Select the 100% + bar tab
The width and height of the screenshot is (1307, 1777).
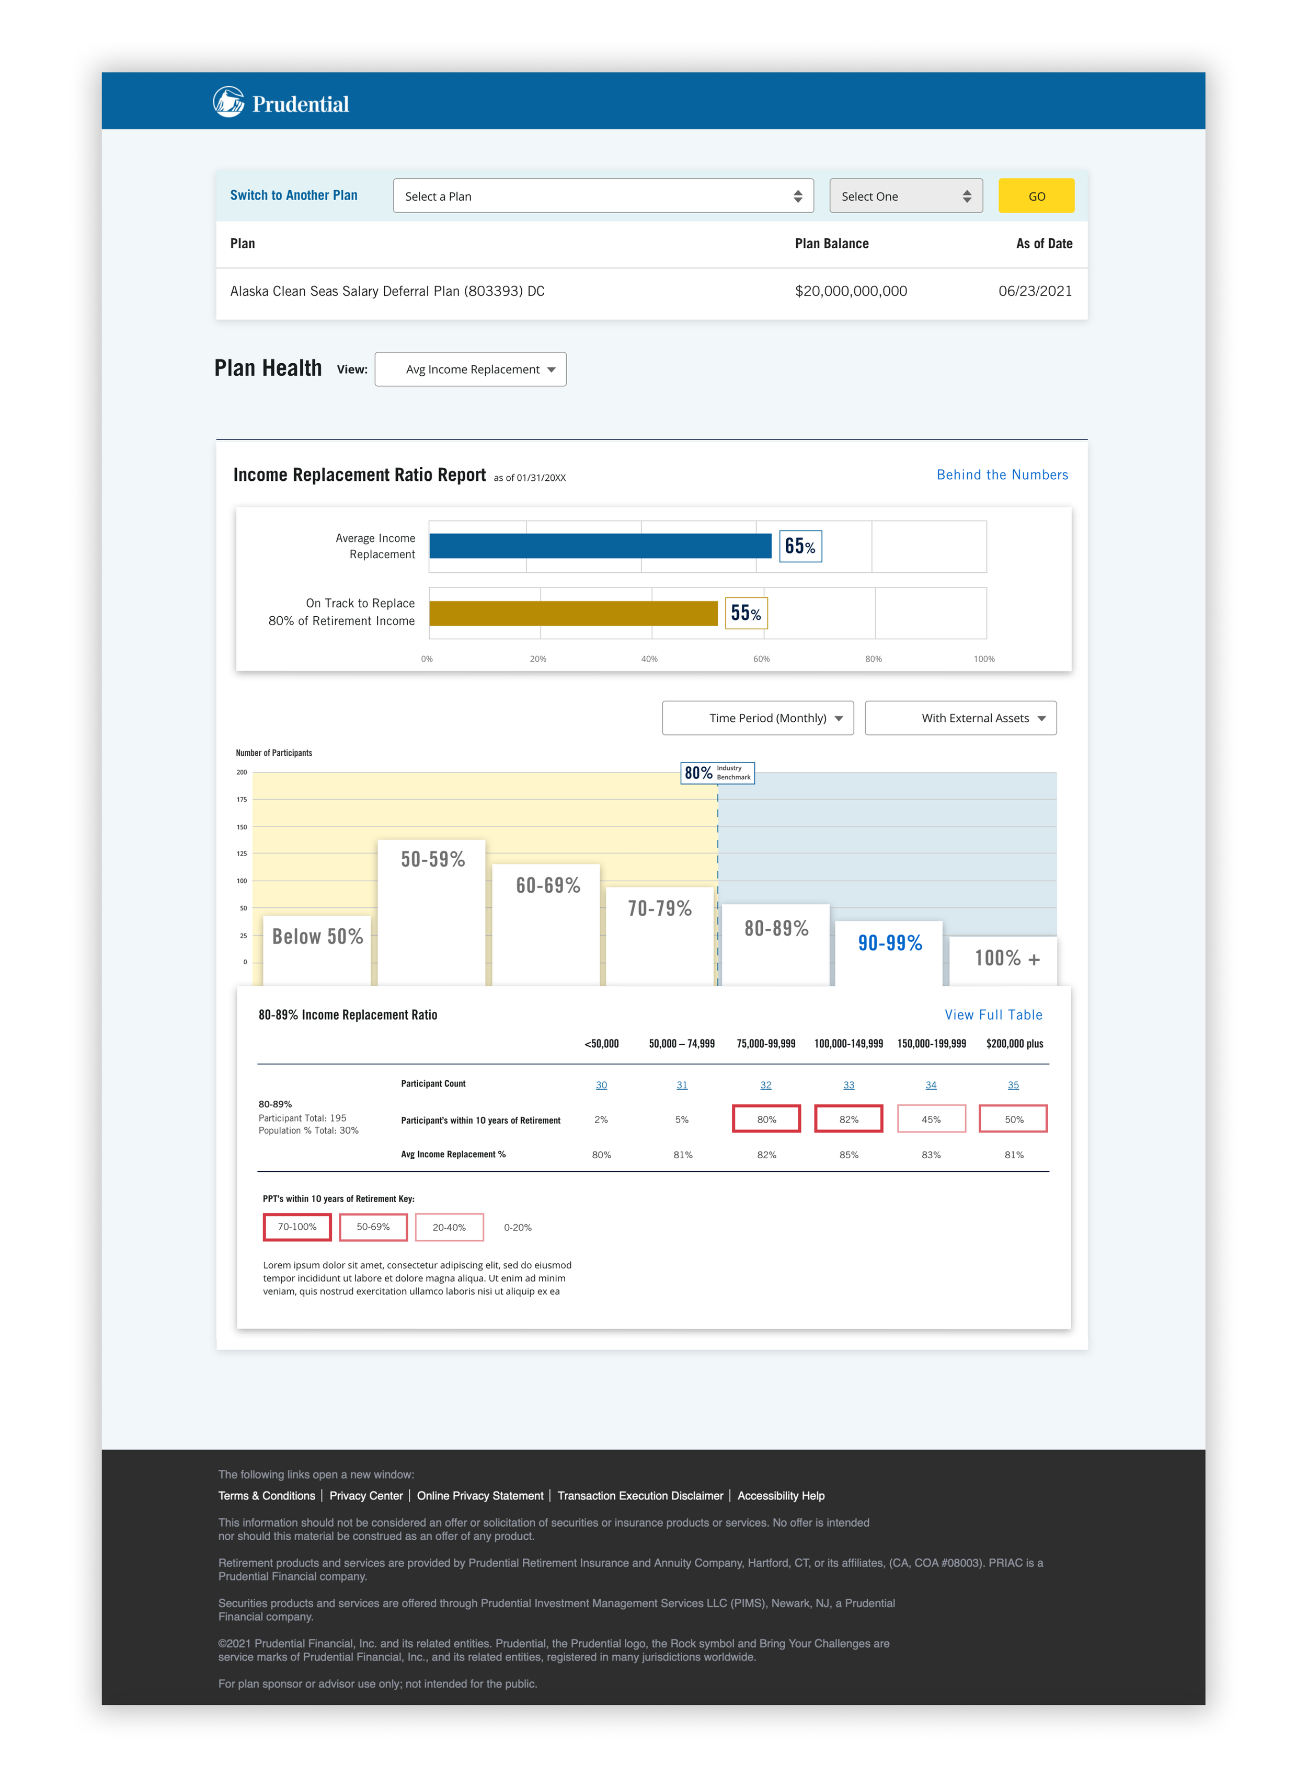coord(1005,959)
